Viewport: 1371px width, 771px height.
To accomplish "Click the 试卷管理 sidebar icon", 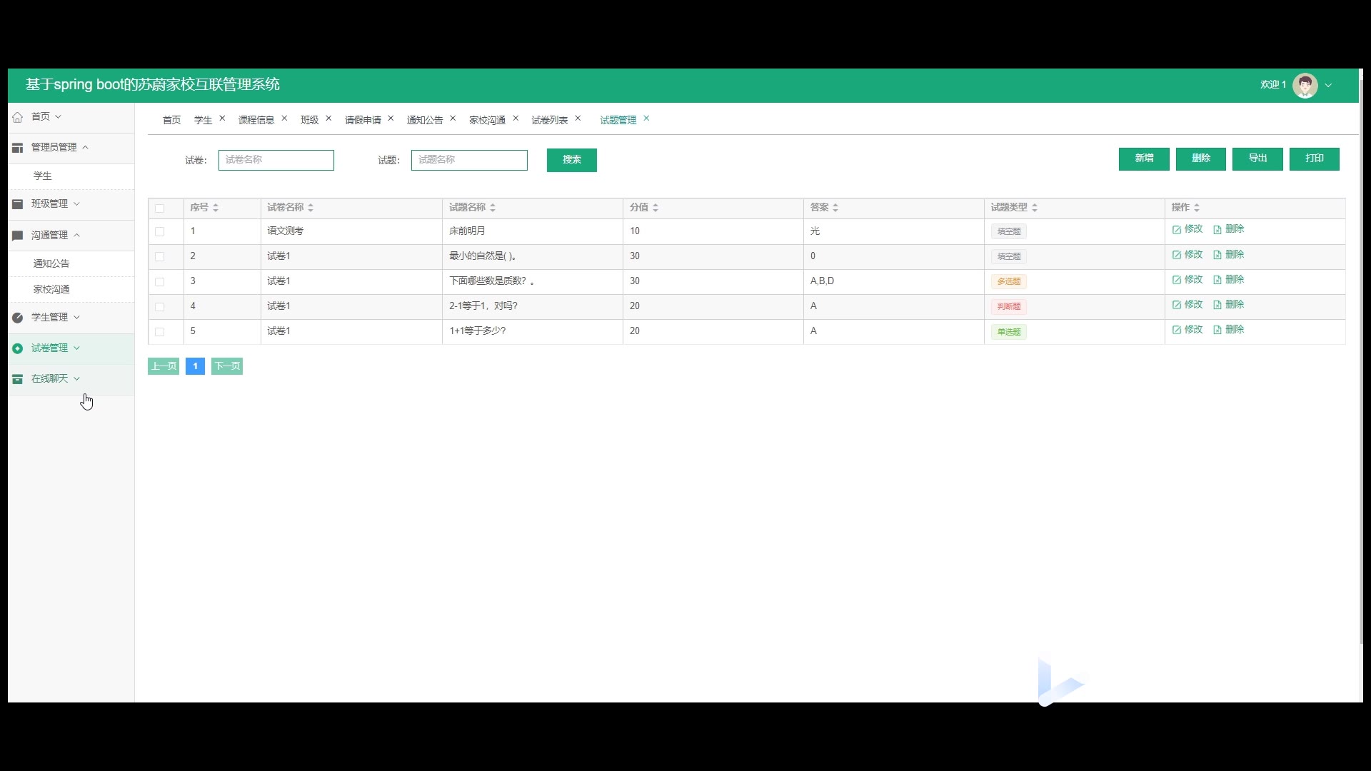I will point(18,348).
